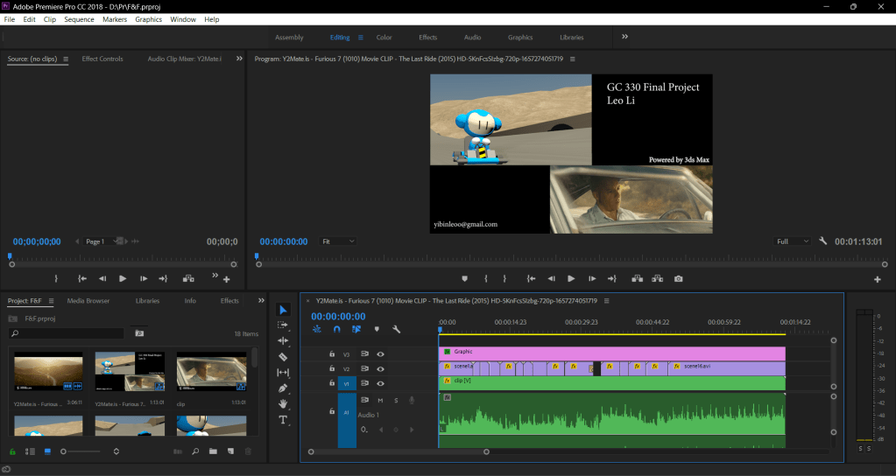Screen dimensions: 896x476
Task: Select the Pen tool
Action: [283, 388]
